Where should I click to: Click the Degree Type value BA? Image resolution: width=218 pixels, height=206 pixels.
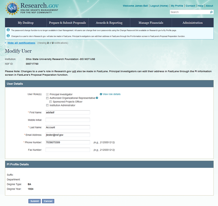point(29,184)
